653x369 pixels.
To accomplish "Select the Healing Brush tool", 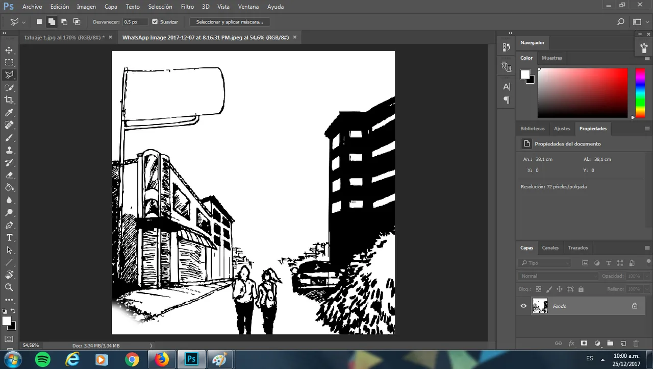I will tap(9, 125).
